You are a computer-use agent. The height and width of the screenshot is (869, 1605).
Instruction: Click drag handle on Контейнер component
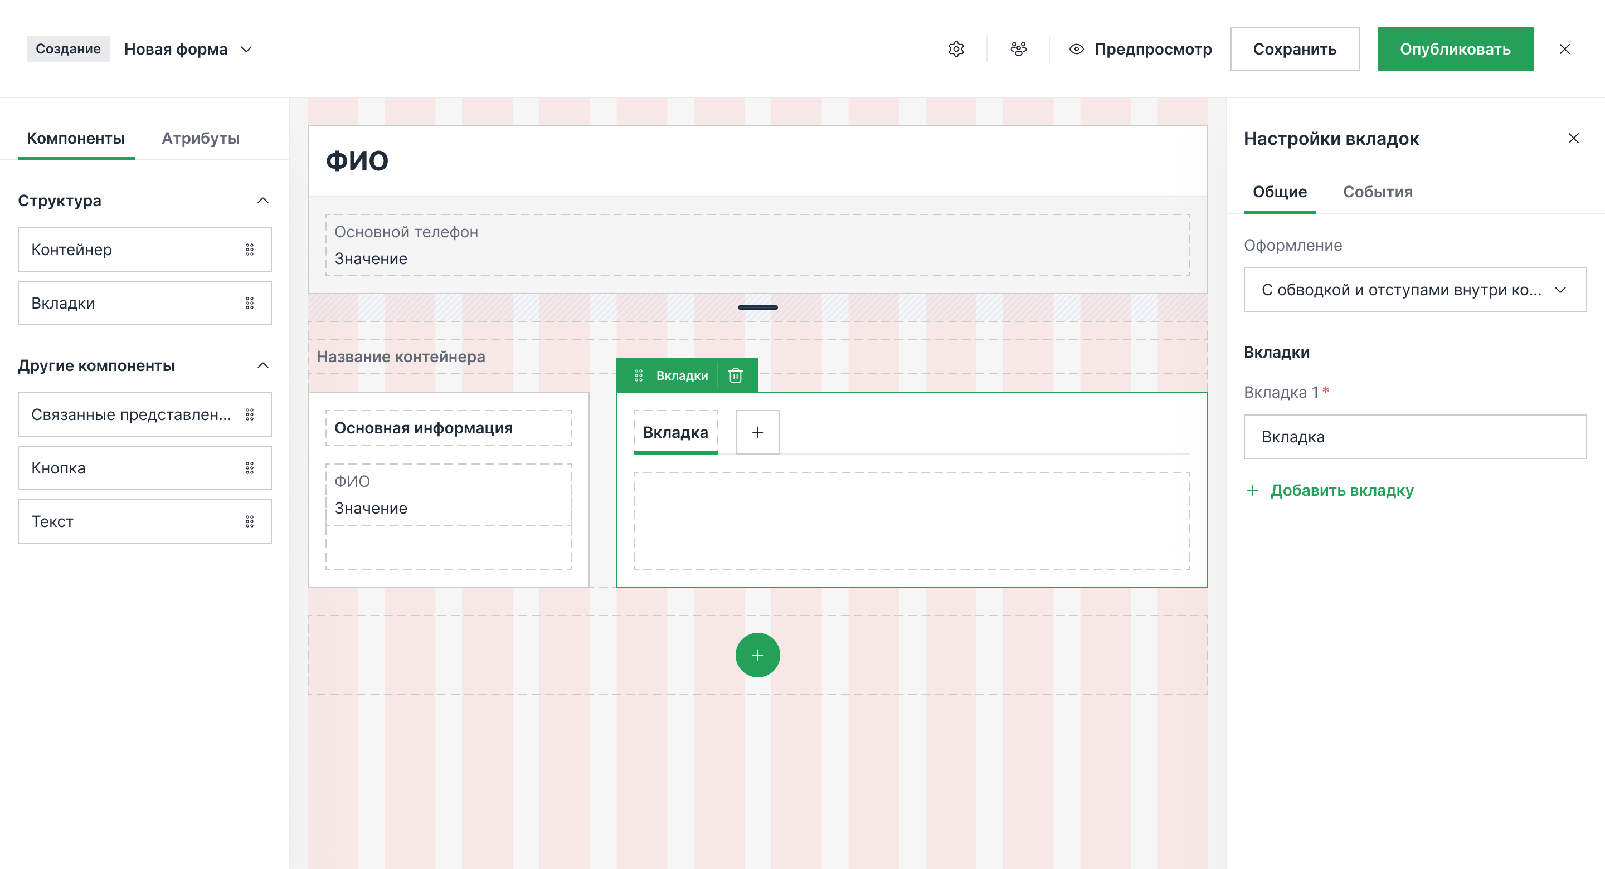coord(249,250)
